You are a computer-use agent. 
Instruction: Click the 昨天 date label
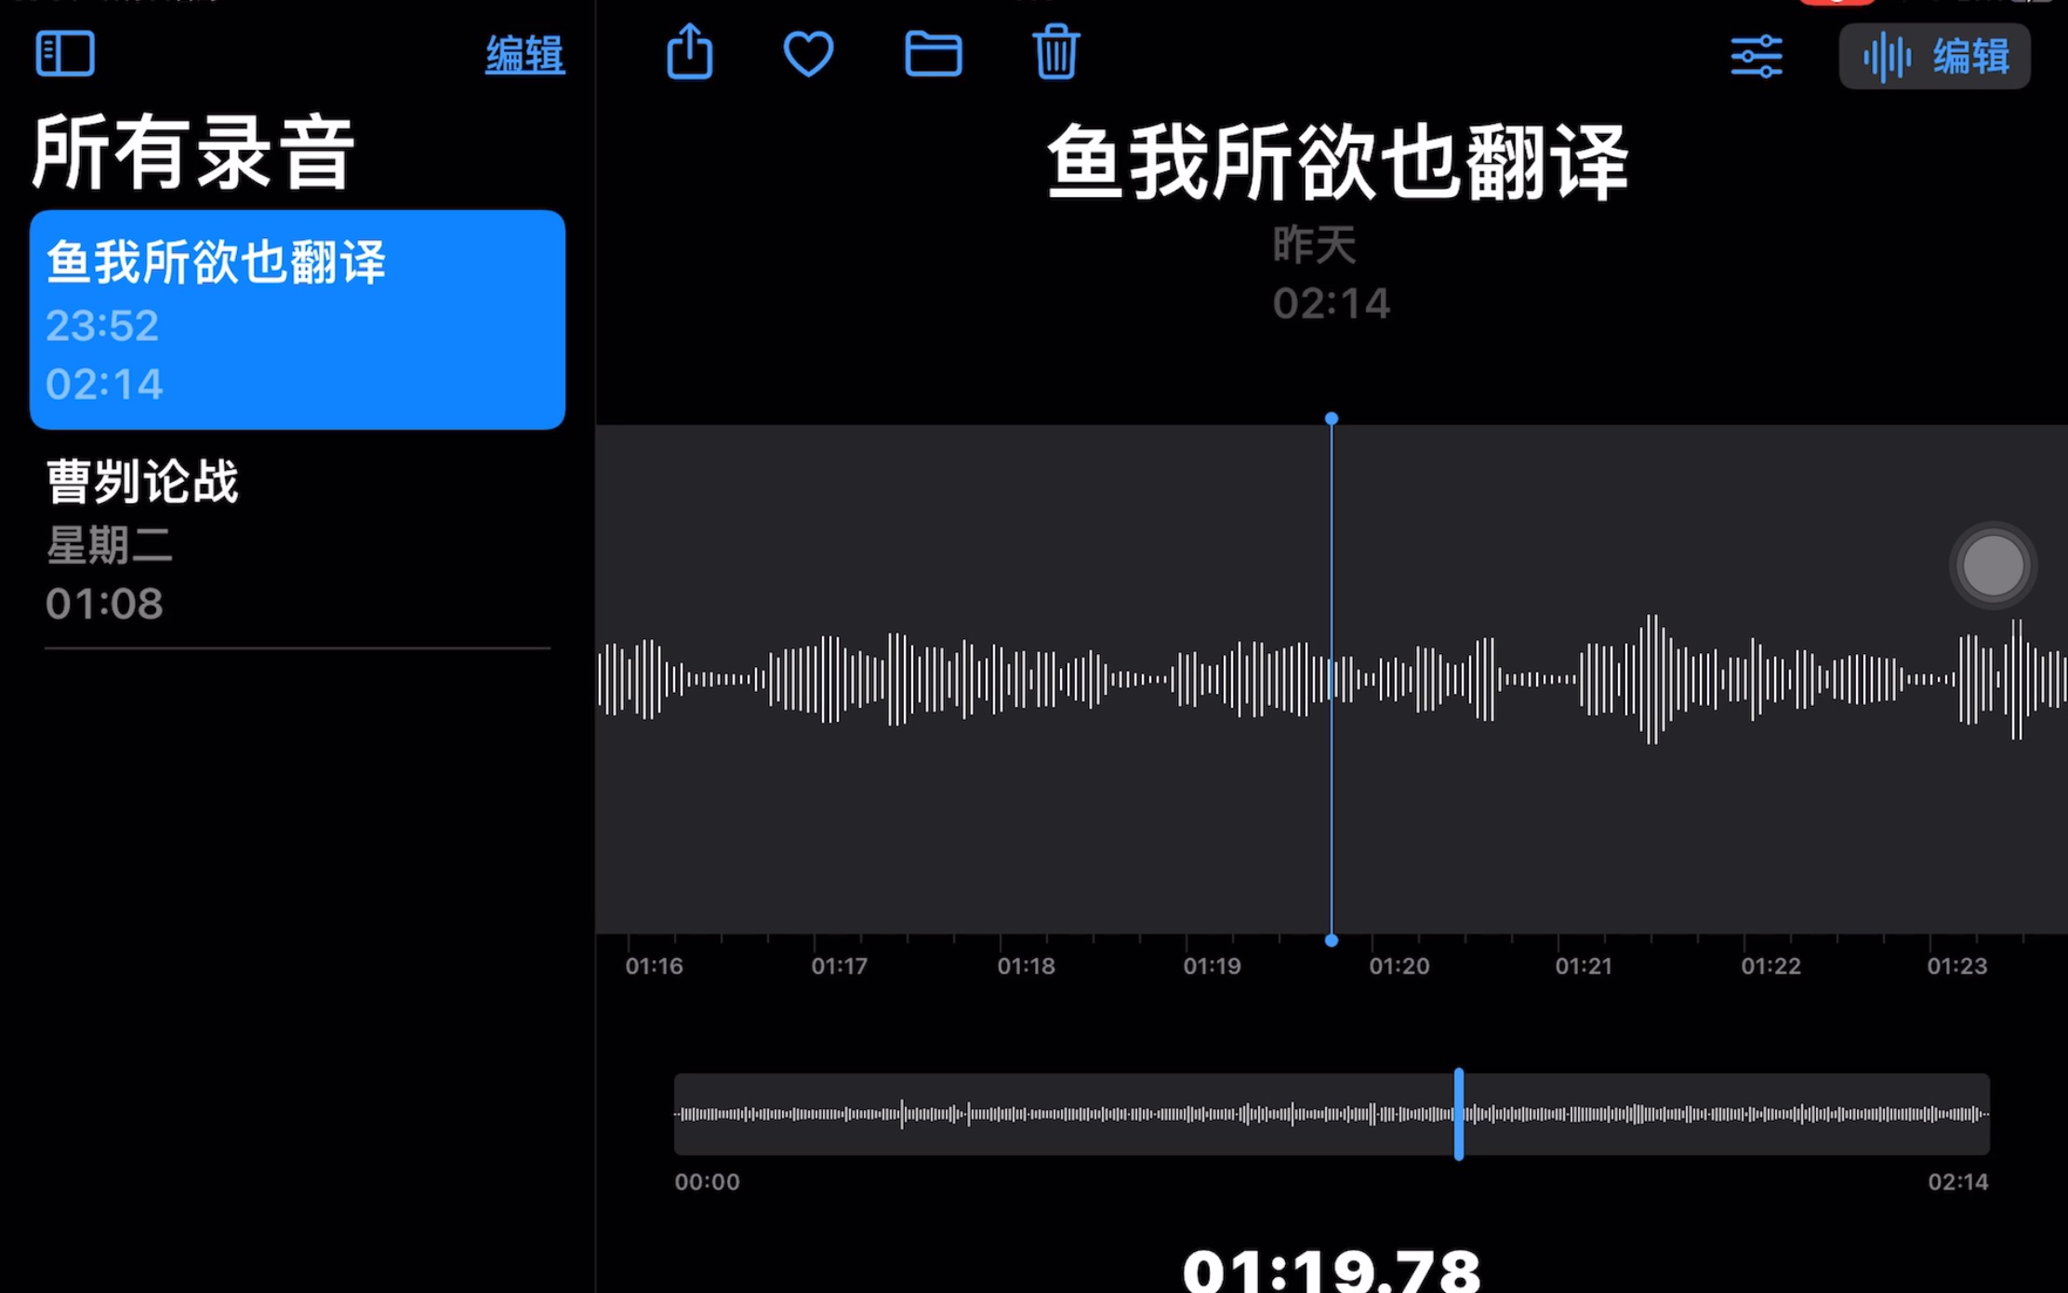click(x=1314, y=246)
